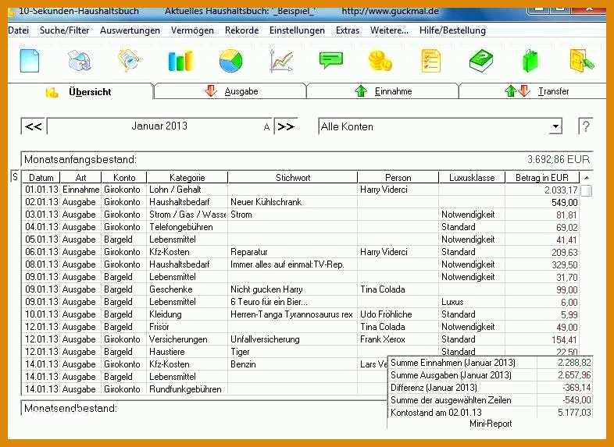Go to next month with >> button
Image resolution: width=614 pixels, height=447 pixels.
[x=286, y=126]
